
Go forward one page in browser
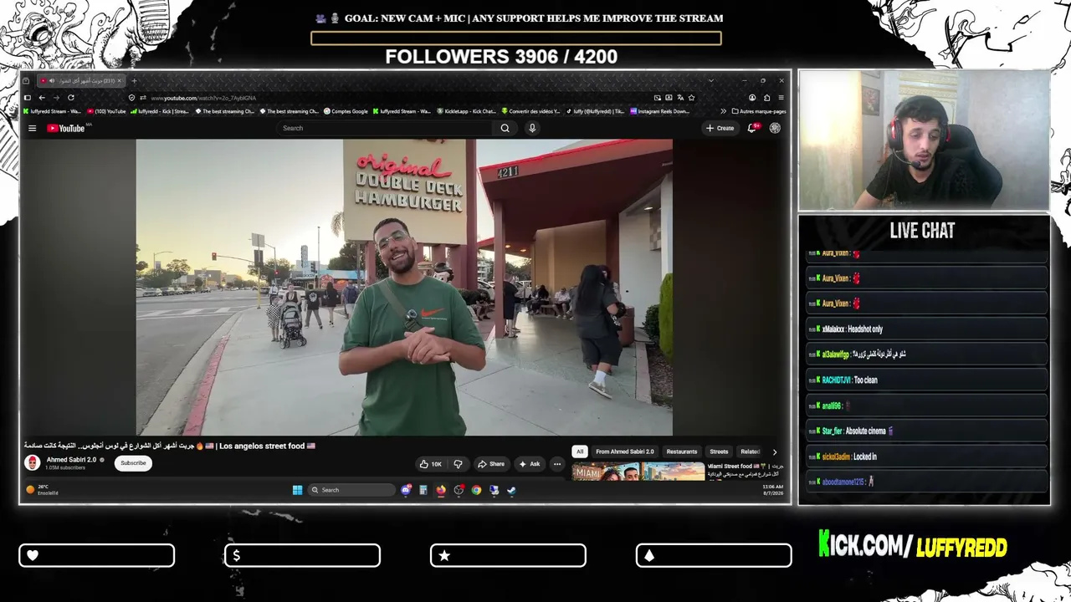pos(56,98)
